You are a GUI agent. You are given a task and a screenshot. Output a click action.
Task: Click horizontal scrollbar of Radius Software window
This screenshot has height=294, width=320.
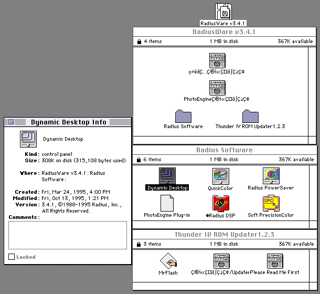pos(221,225)
